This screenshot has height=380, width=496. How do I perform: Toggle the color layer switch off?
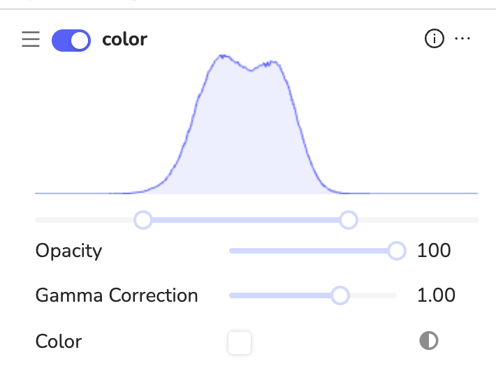71,40
